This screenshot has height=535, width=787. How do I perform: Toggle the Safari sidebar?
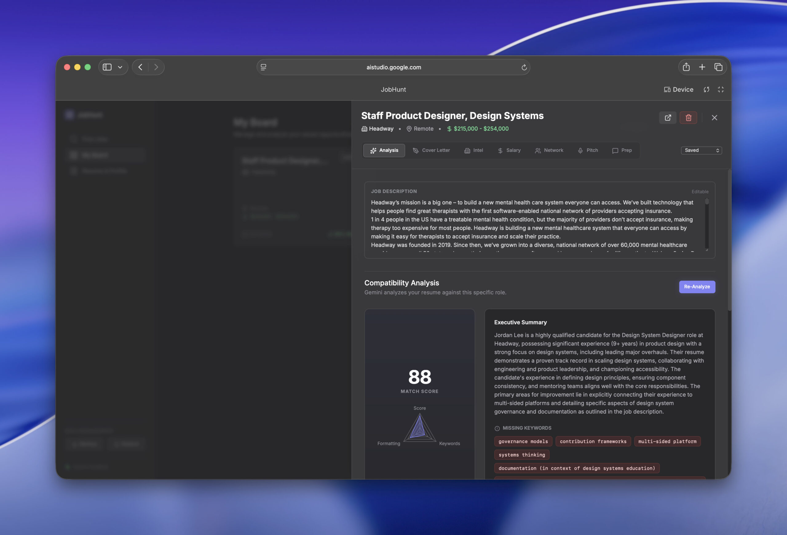point(107,67)
